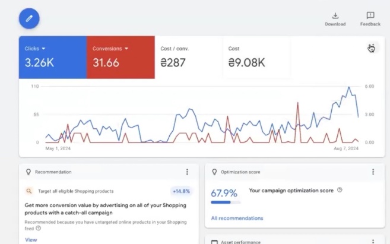The image size is (390, 244).
Task: Open the Optimization score card three-dot menu
Action: coord(373,172)
